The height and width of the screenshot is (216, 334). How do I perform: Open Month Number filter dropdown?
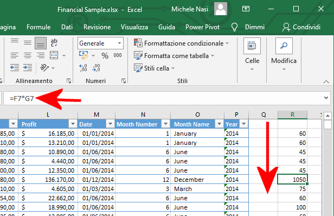[165, 124]
